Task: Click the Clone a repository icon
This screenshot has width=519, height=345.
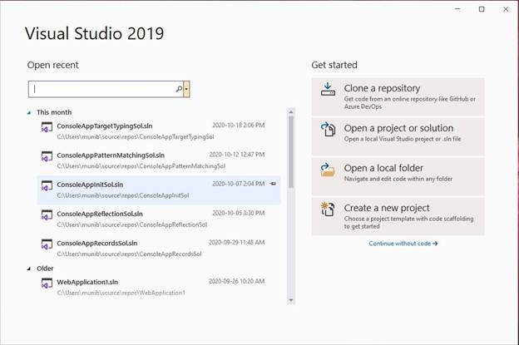Action: [x=328, y=90]
